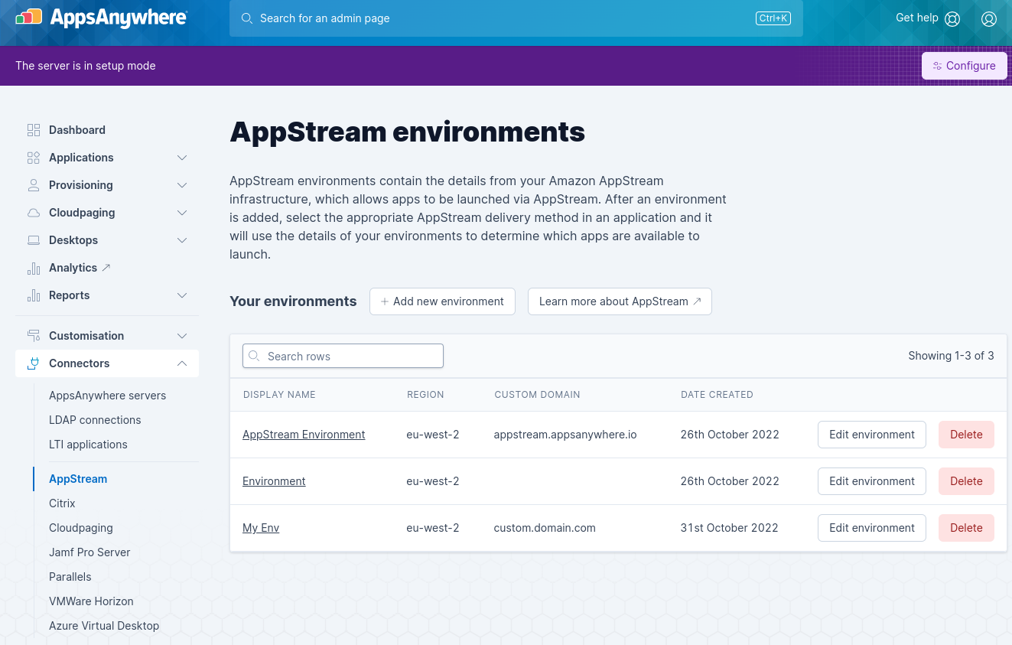Collapse the Connectors section chevron

pyautogui.click(x=182, y=363)
